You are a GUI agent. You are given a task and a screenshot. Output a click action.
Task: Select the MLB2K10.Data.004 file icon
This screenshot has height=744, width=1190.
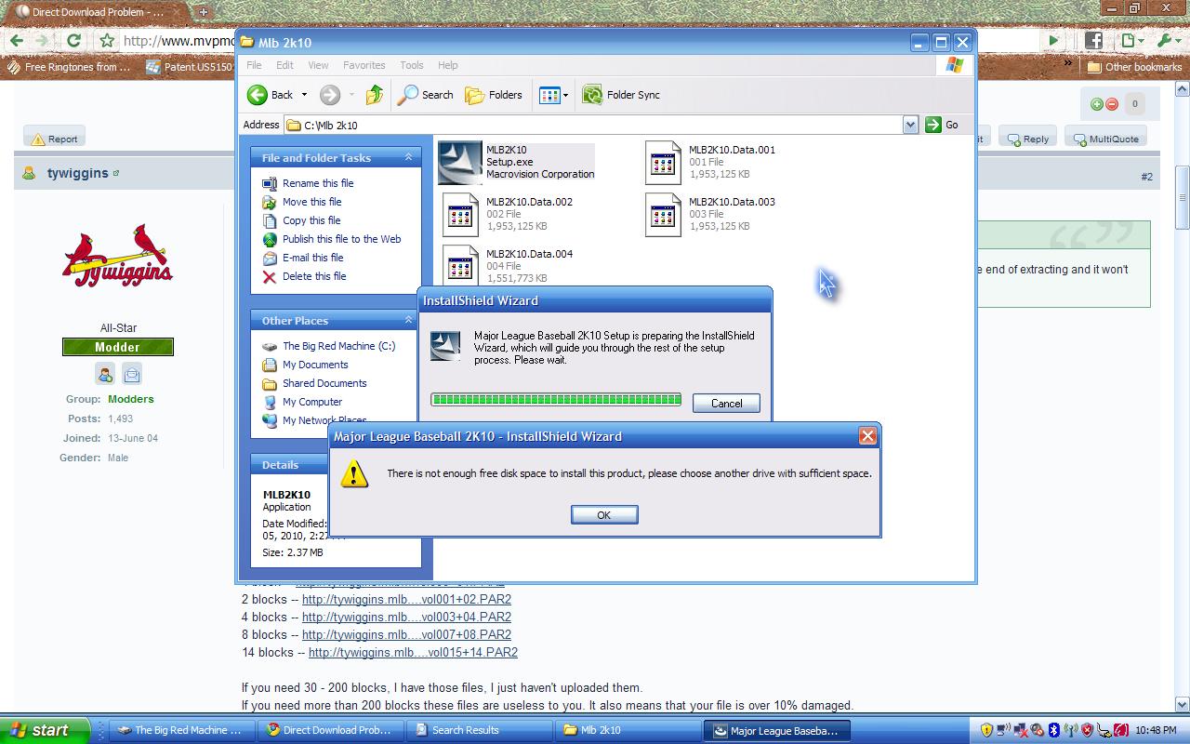(x=460, y=267)
